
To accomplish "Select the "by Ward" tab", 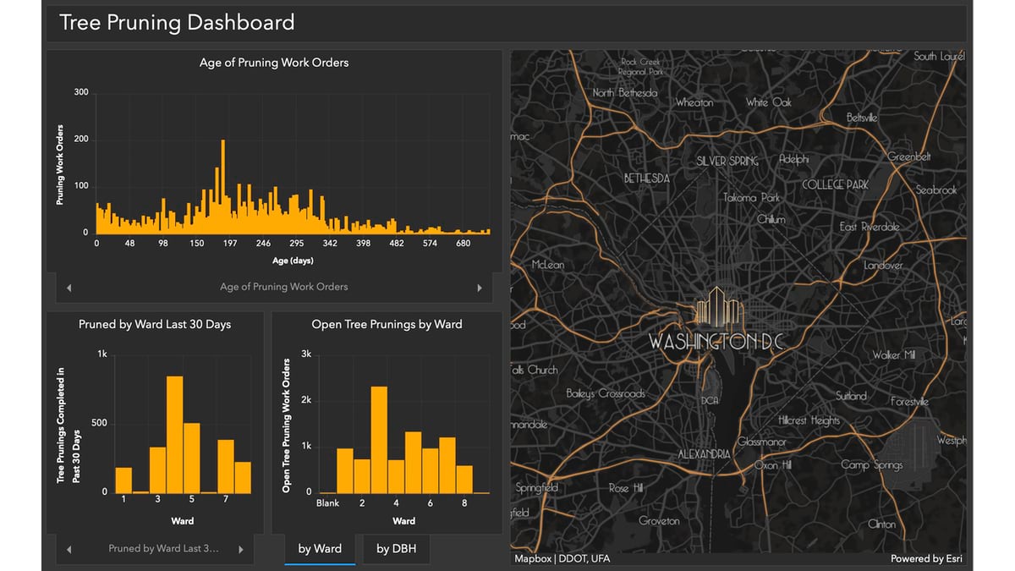I will pos(319,549).
